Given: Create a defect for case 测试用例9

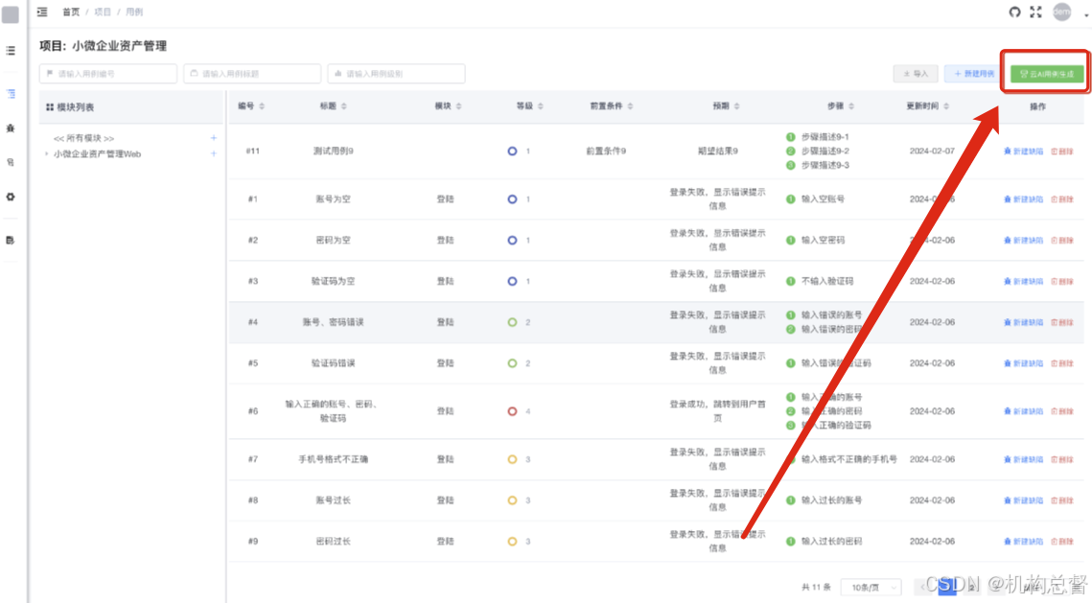Looking at the screenshot, I should (x=1023, y=151).
